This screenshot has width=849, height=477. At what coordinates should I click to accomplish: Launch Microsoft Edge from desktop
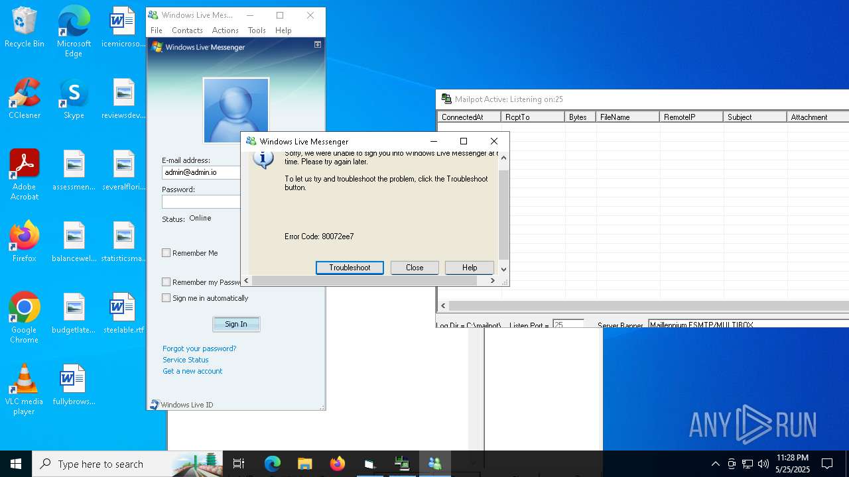[74, 31]
